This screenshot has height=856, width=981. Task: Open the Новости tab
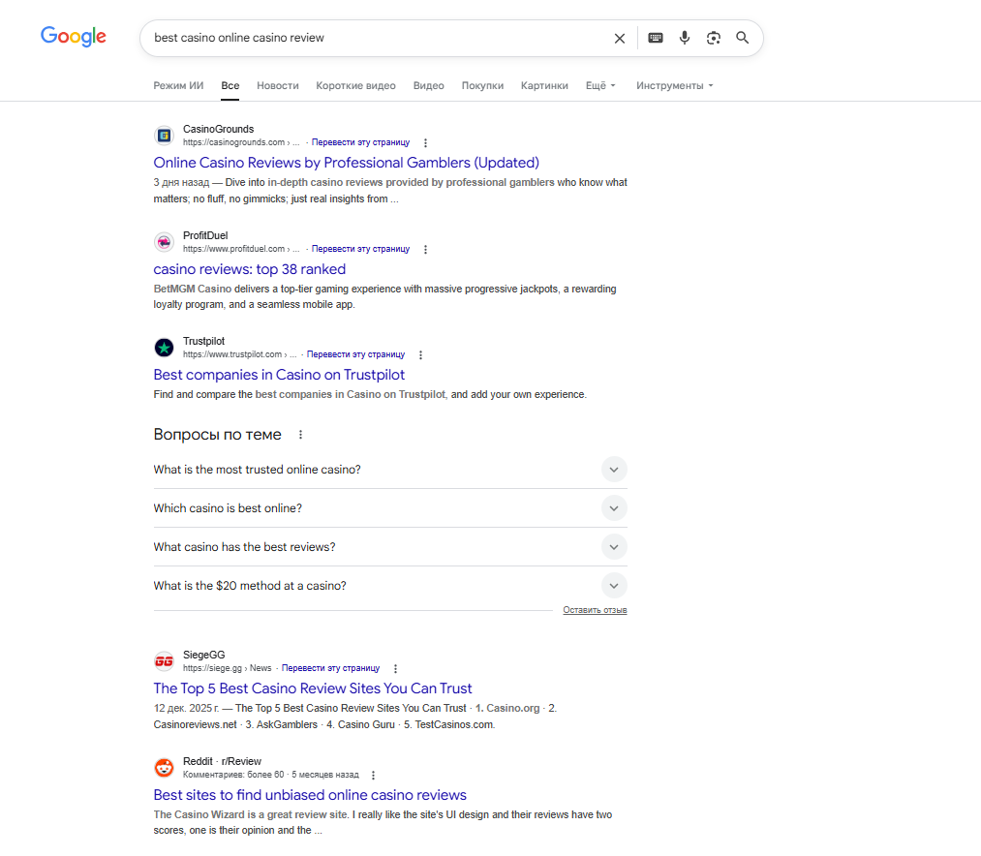278,86
